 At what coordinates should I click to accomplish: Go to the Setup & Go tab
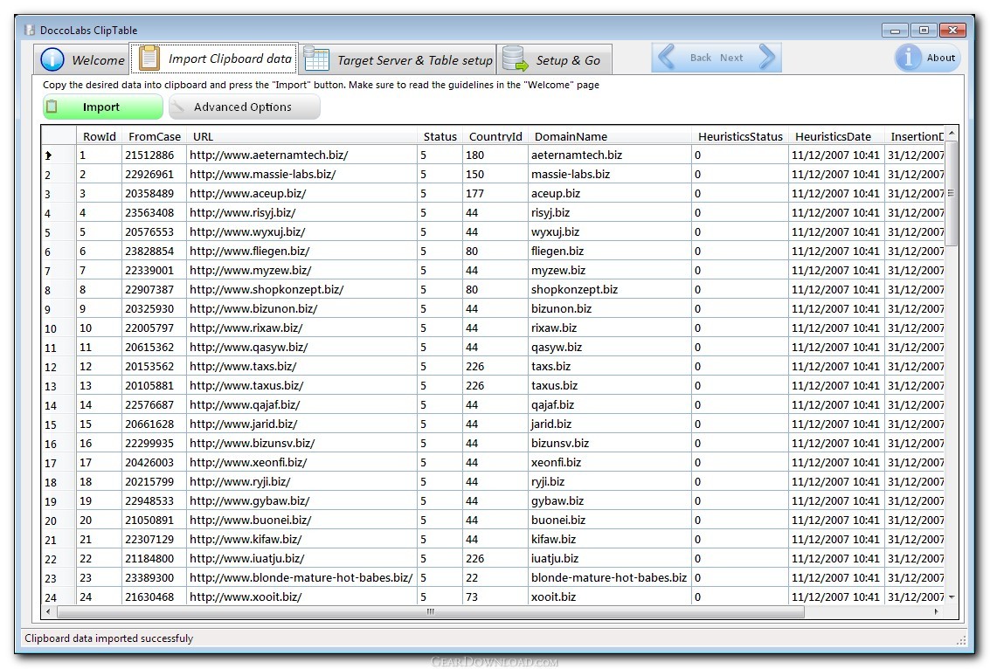coord(555,59)
